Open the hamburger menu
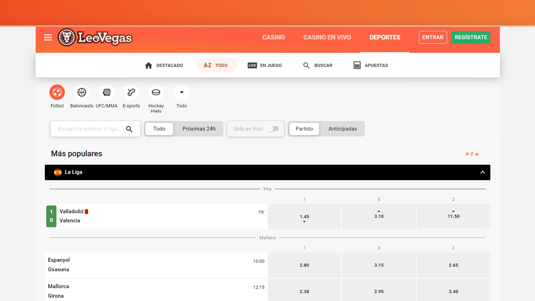Image resolution: width=535 pixels, height=301 pixels. (x=48, y=37)
